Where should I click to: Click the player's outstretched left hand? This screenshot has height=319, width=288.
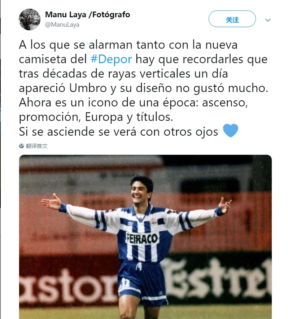pos(225,205)
